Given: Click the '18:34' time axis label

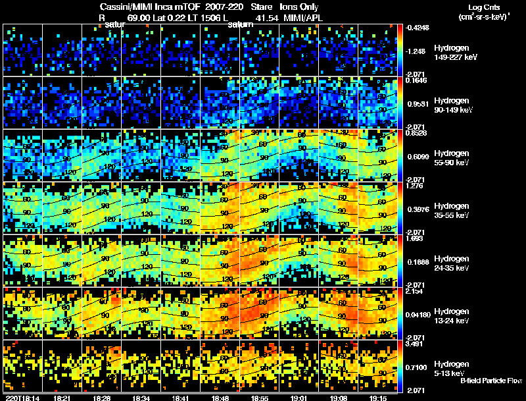Looking at the screenshot, I should (x=141, y=398).
